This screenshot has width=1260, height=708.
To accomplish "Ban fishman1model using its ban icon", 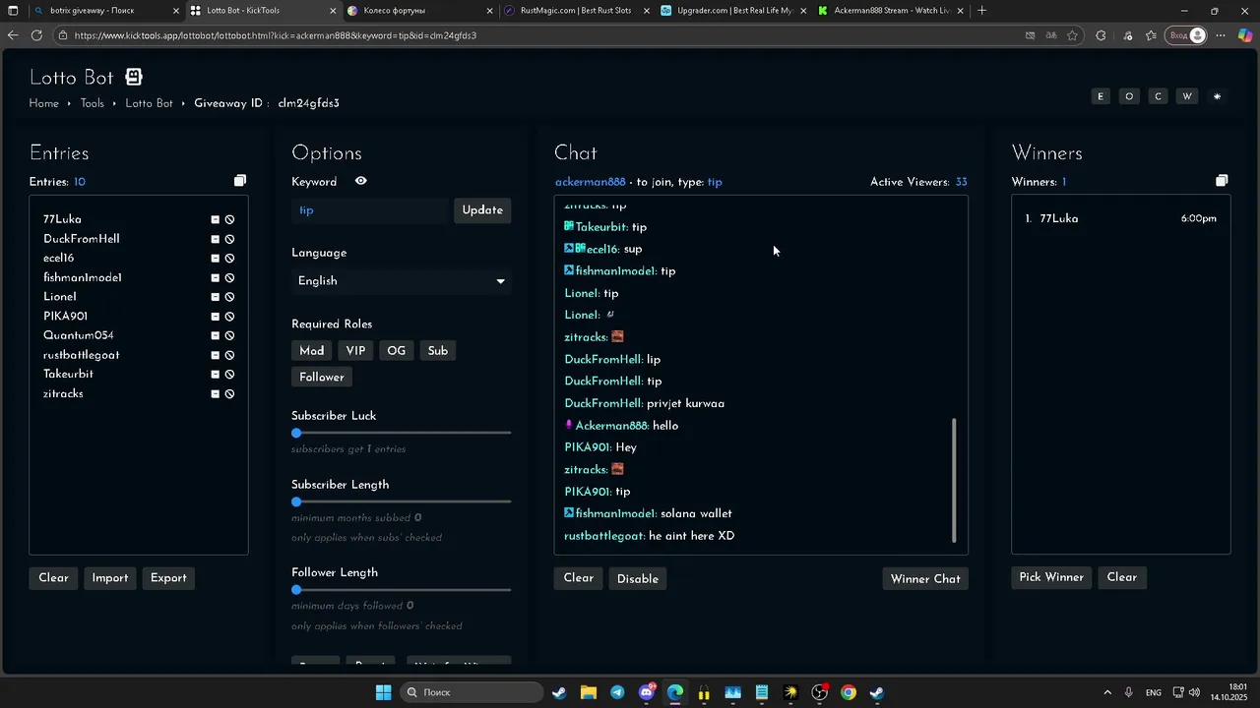I will (229, 278).
